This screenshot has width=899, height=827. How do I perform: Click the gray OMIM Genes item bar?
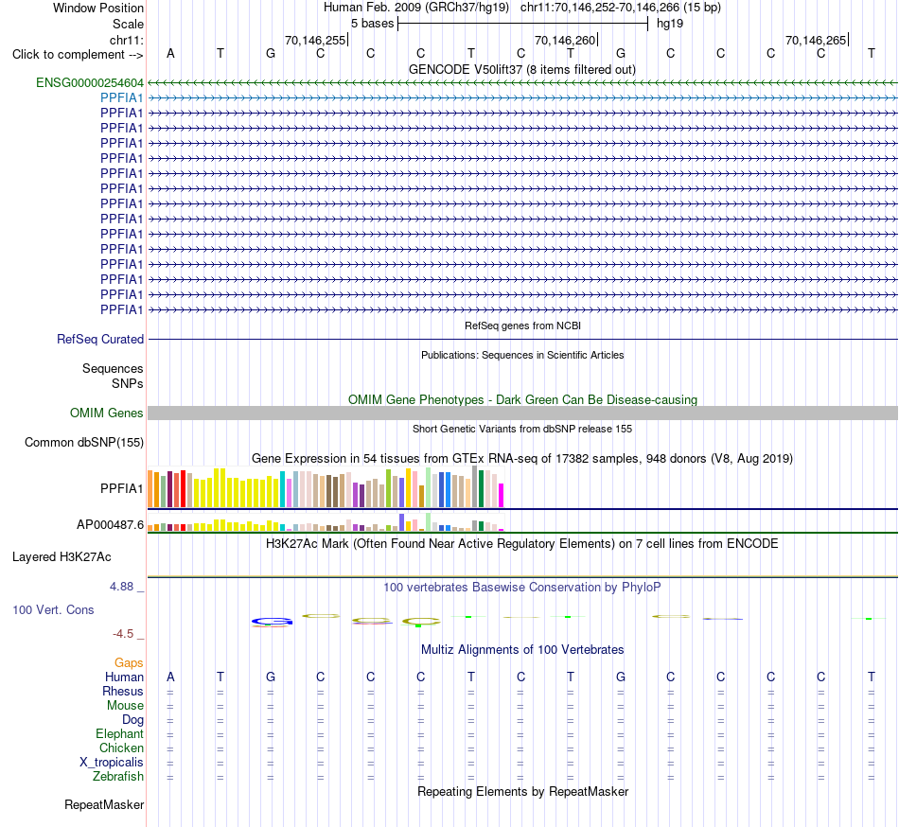click(x=522, y=413)
